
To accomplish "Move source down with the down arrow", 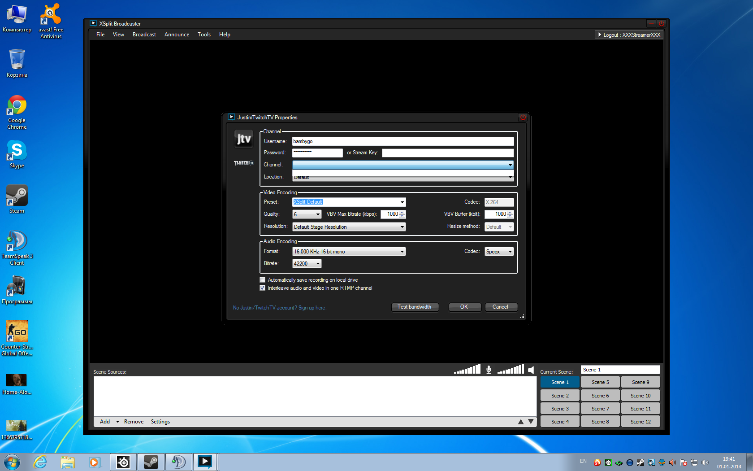I will click(x=531, y=422).
